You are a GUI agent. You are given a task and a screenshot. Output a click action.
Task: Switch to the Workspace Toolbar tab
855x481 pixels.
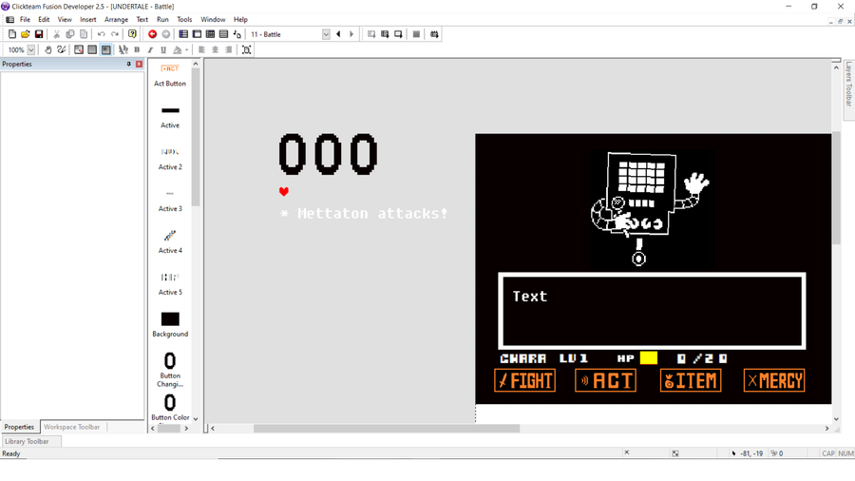pos(71,427)
